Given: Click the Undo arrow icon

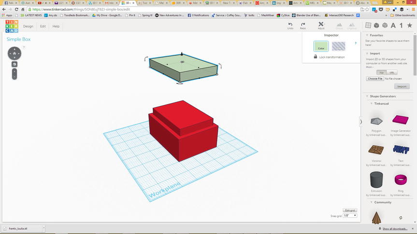Looking at the screenshot, I should pyautogui.click(x=290, y=25).
